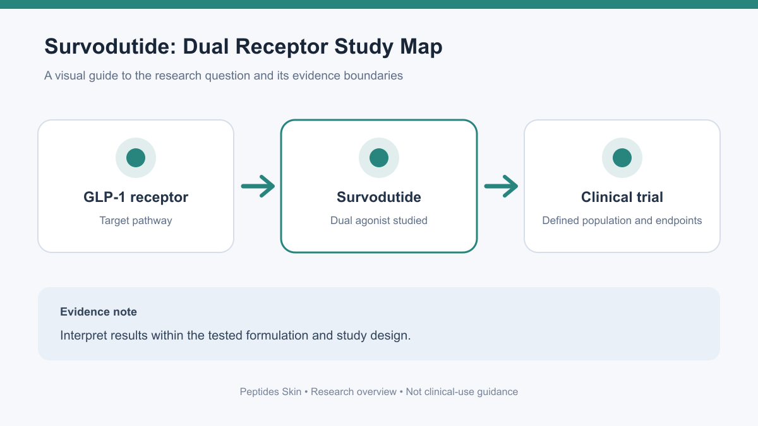Click the 'Evidence note' label
The width and height of the screenshot is (758, 426).
click(99, 312)
